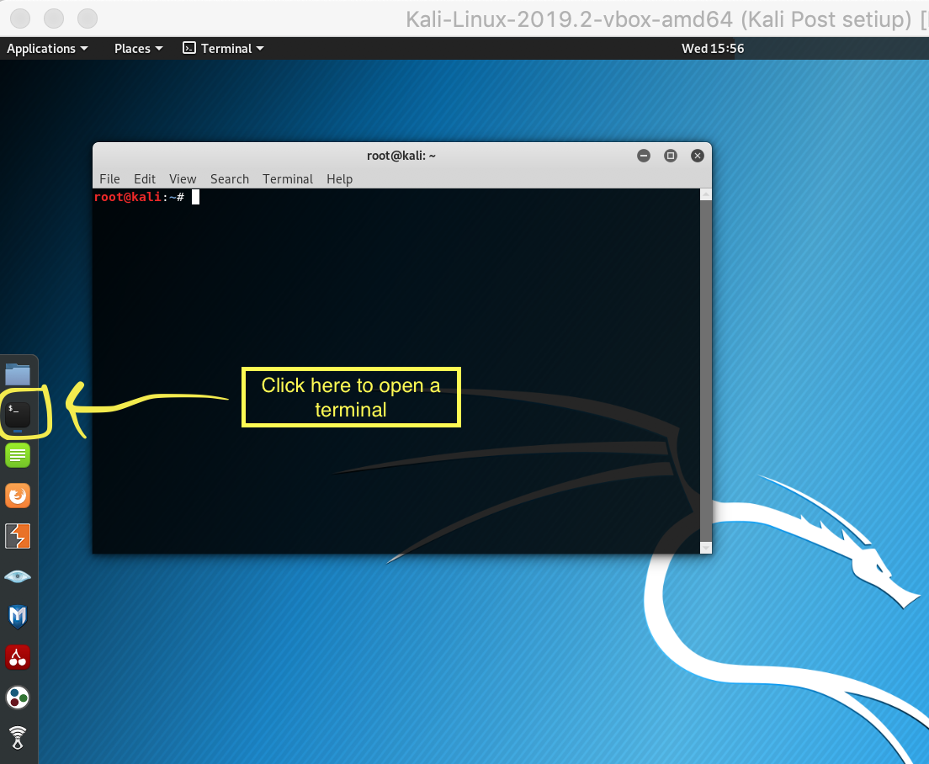Open the wireless antenna dock icon
Image resolution: width=929 pixels, height=764 pixels.
(x=18, y=737)
